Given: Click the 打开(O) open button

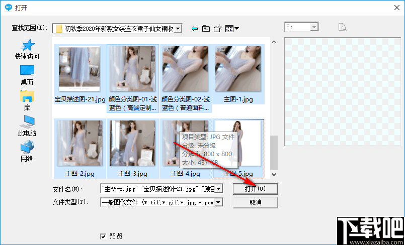Looking at the screenshot, I should pyautogui.click(x=255, y=189).
